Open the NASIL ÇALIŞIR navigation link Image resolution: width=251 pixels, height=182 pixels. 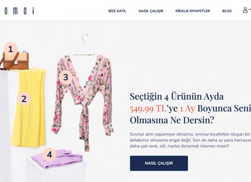pos(151,11)
